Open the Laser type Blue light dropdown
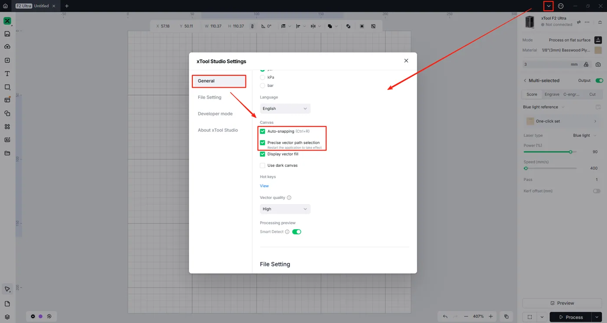Viewport: 607px width, 323px height. (584, 135)
